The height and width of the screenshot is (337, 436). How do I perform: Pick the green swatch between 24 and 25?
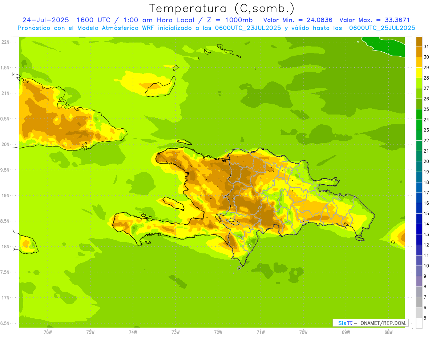click(x=419, y=115)
